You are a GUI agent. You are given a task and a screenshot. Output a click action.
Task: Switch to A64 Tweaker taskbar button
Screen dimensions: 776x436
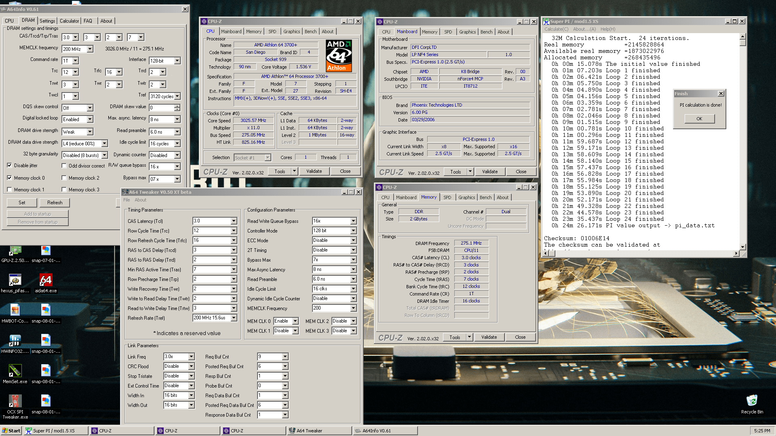pos(319,431)
